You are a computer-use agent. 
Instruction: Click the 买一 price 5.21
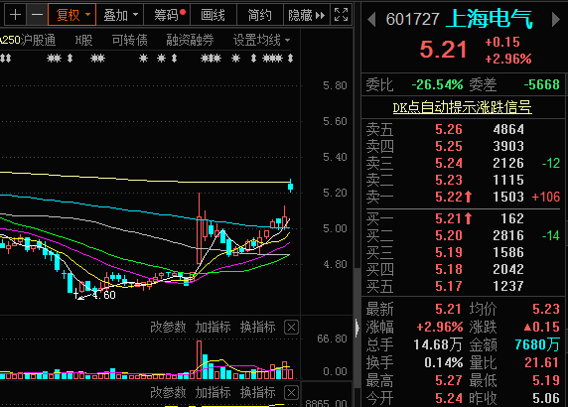(449, 218)
